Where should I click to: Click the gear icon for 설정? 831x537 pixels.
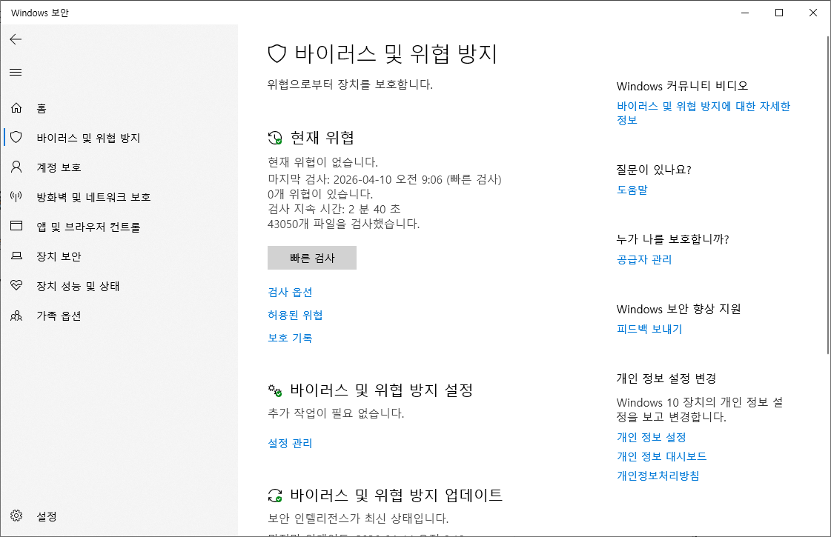16,516
